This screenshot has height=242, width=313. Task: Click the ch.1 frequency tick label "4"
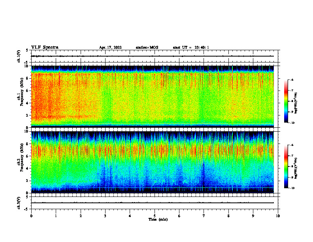coord(28,103)
